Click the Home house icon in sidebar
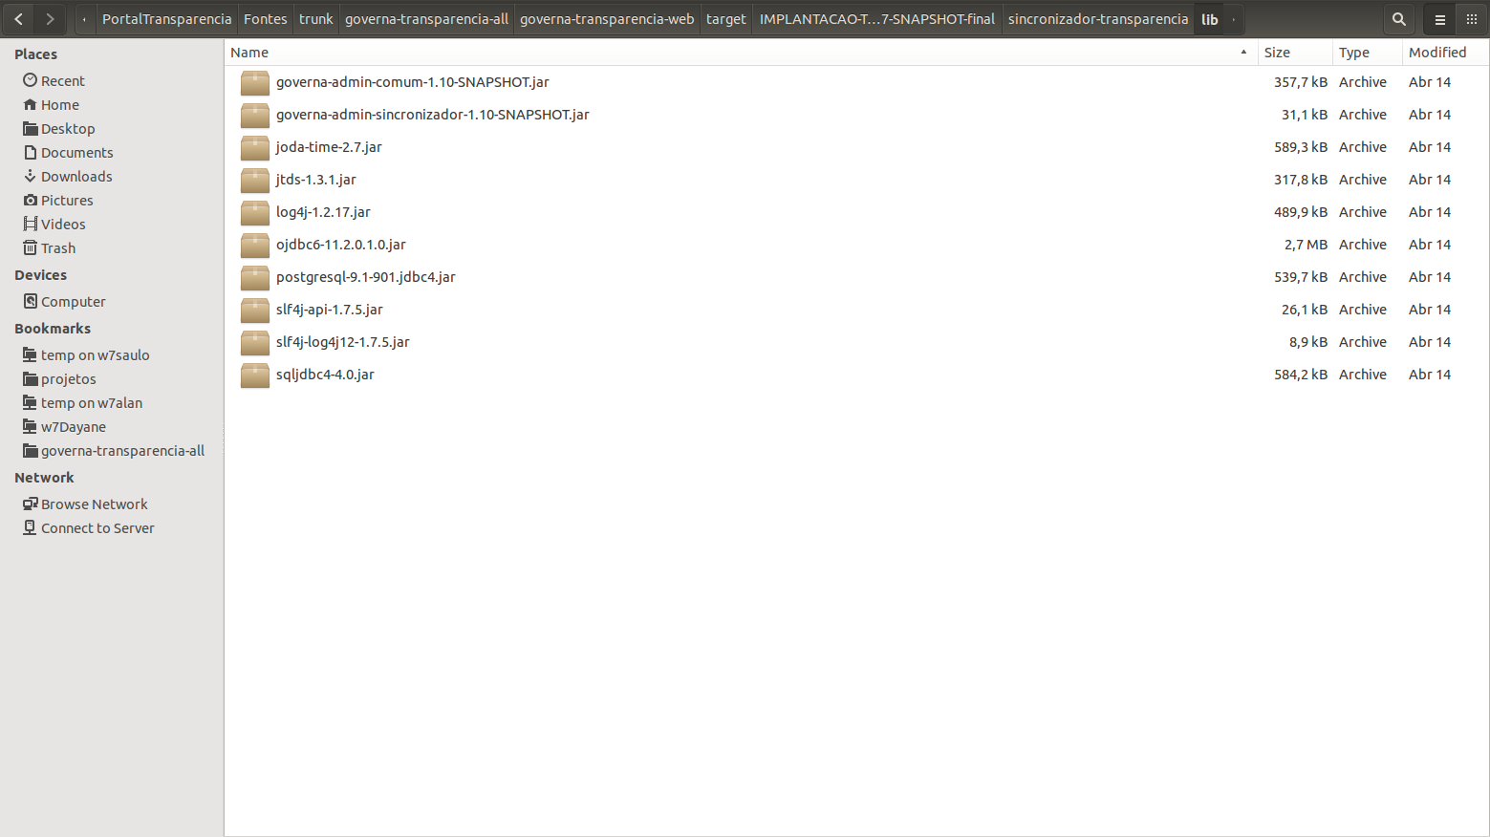Image resolution: width=1490 pixels, height=837 pixels. 31,104
